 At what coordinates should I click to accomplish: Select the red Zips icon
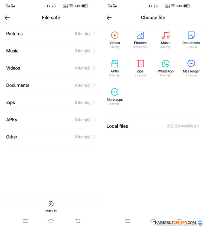point(140,64)
